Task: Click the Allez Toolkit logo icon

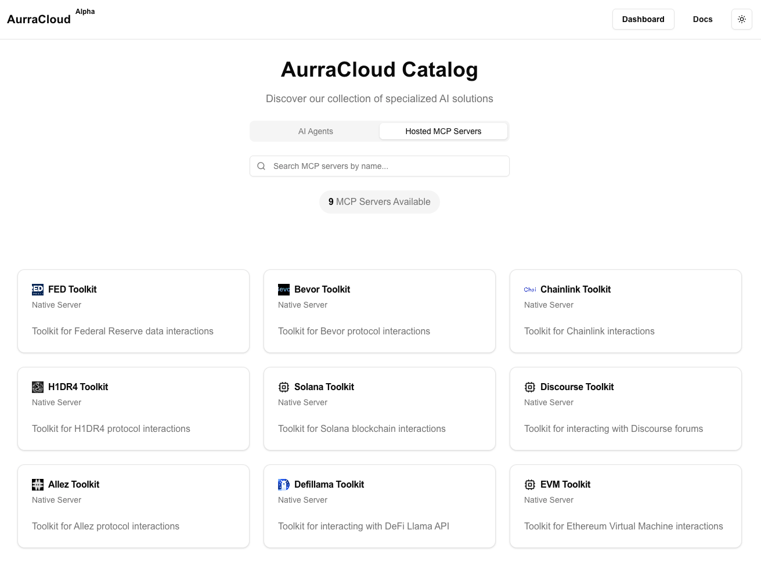Action: click(38, 484)
